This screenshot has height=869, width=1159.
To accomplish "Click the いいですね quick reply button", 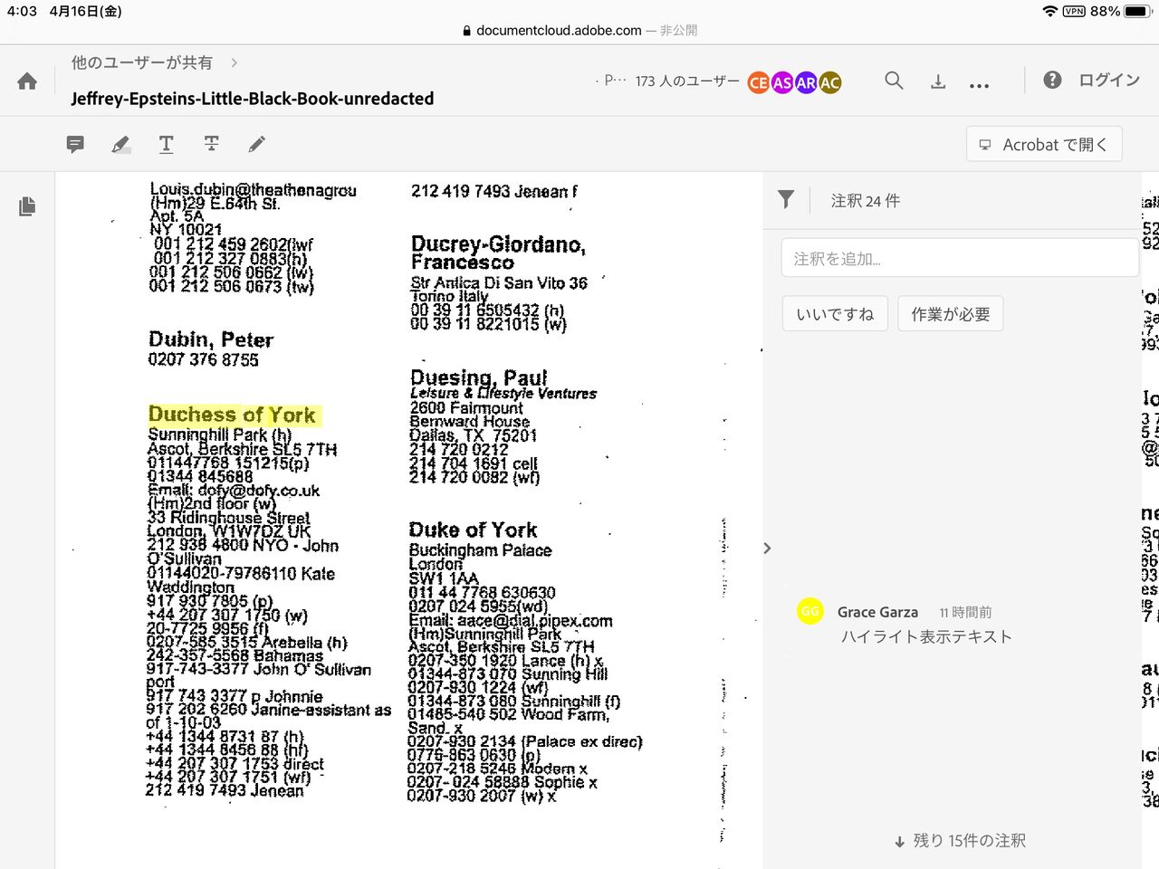I will (x=835, y=314).
